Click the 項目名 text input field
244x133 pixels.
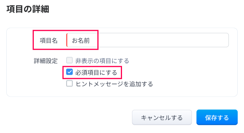pyautogui.click(x=147, y=40)
